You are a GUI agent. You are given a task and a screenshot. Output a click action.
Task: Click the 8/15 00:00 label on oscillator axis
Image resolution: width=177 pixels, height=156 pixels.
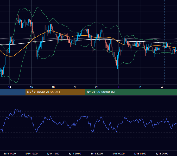pyautogui.click(x=118, y=153)
